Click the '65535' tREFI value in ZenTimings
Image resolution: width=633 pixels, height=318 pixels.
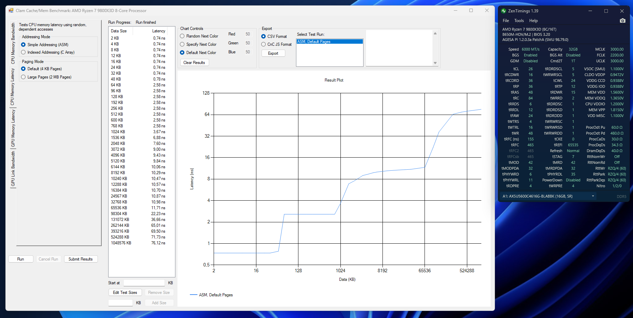point(573,145)
